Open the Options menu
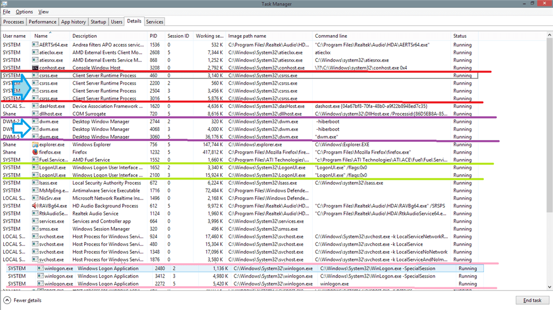The image size is (553, 310). 24,12
